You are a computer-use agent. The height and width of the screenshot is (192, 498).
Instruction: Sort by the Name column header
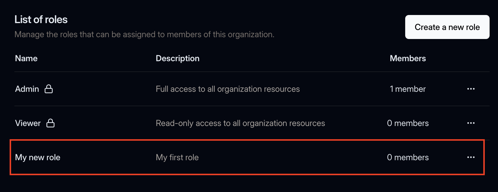26,58
